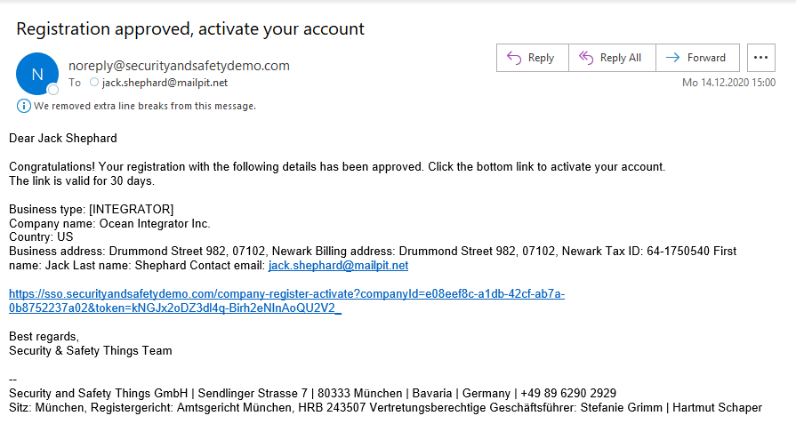Click the Reply All double-arrow icon
Screen dimensions: 796x432
[586, 58]
